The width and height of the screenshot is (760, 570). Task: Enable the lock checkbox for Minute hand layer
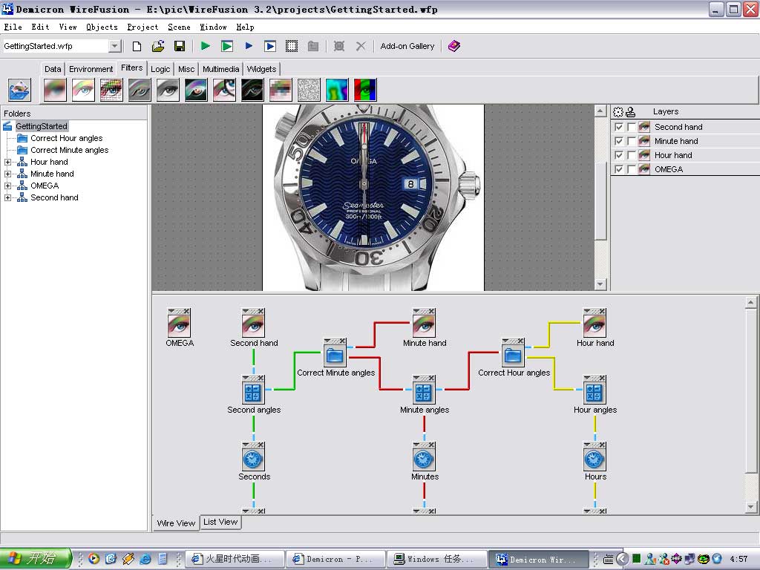631,141
